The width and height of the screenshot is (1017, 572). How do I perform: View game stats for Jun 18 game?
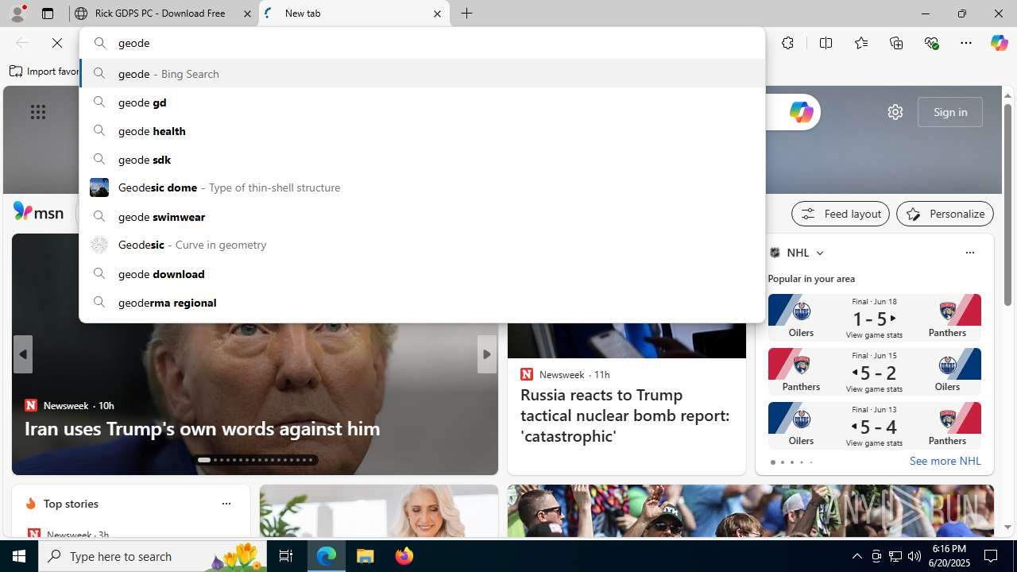874,335
